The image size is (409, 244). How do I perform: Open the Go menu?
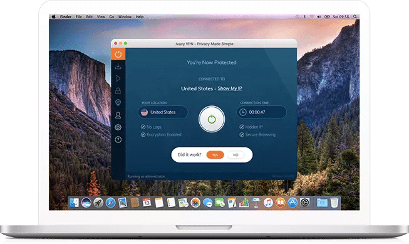111,17
